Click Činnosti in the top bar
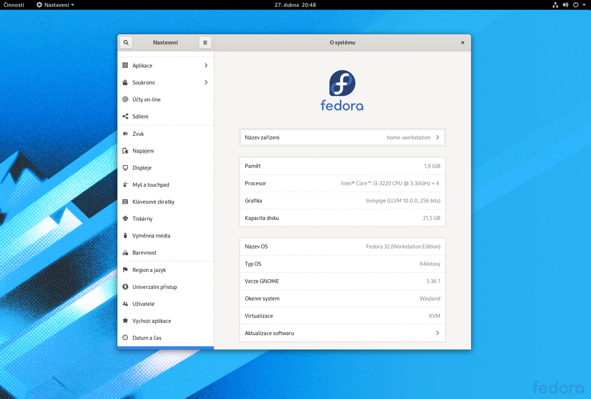This screenshot has width=591, height=399. [14, 5]
